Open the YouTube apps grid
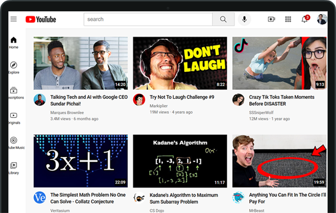This screenshot has width=336, height=213. pos(288,19)
